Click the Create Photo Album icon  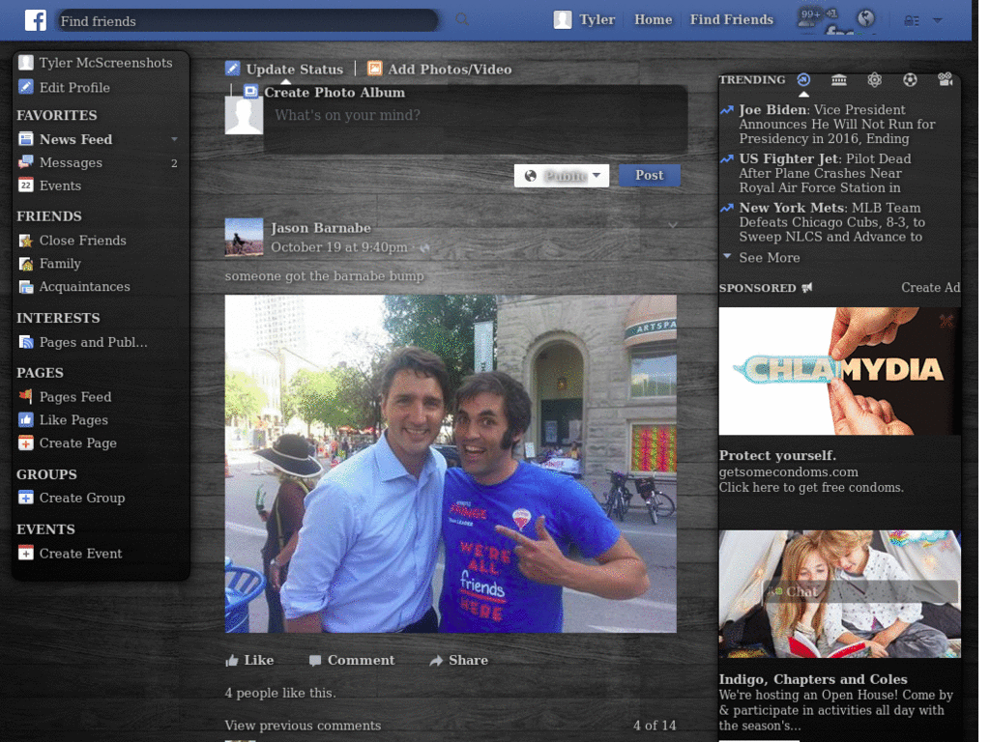click(251, 92)
